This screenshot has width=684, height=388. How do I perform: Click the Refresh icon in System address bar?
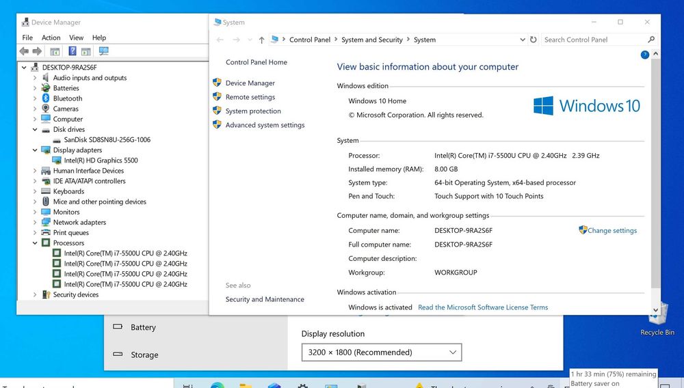pos(533,40)
